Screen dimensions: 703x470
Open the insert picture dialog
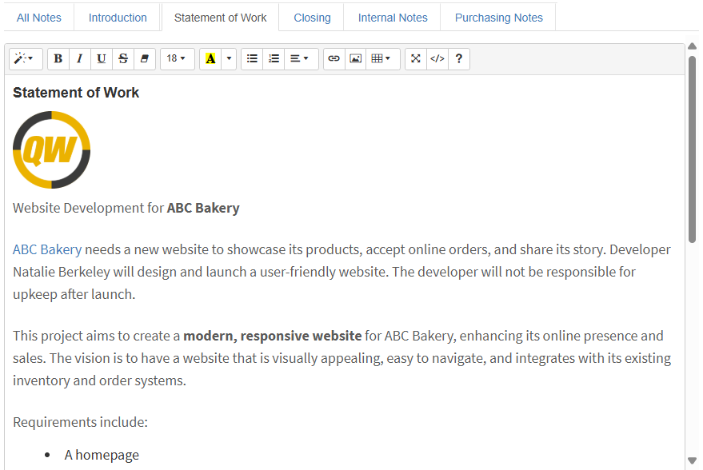(x=356, y=59)
